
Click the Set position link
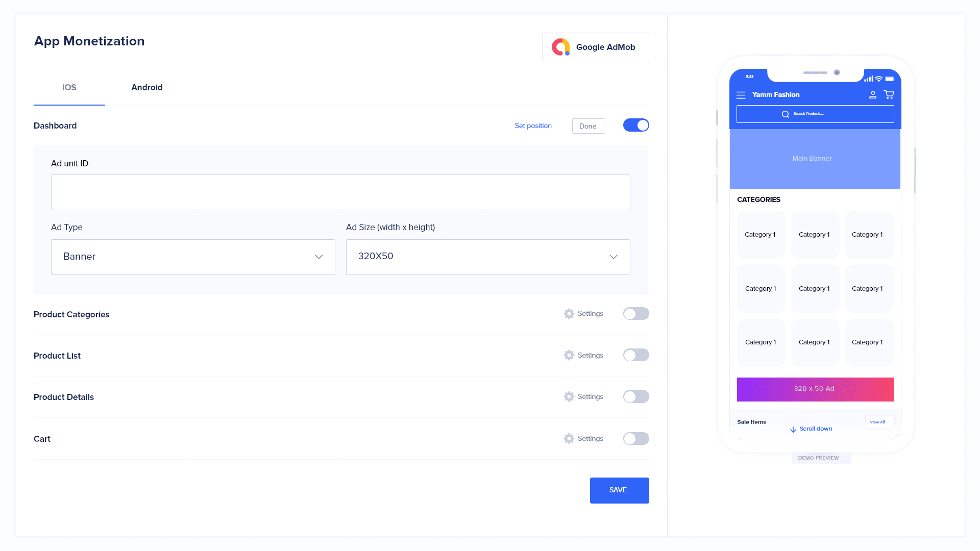(x=533, y=125)
